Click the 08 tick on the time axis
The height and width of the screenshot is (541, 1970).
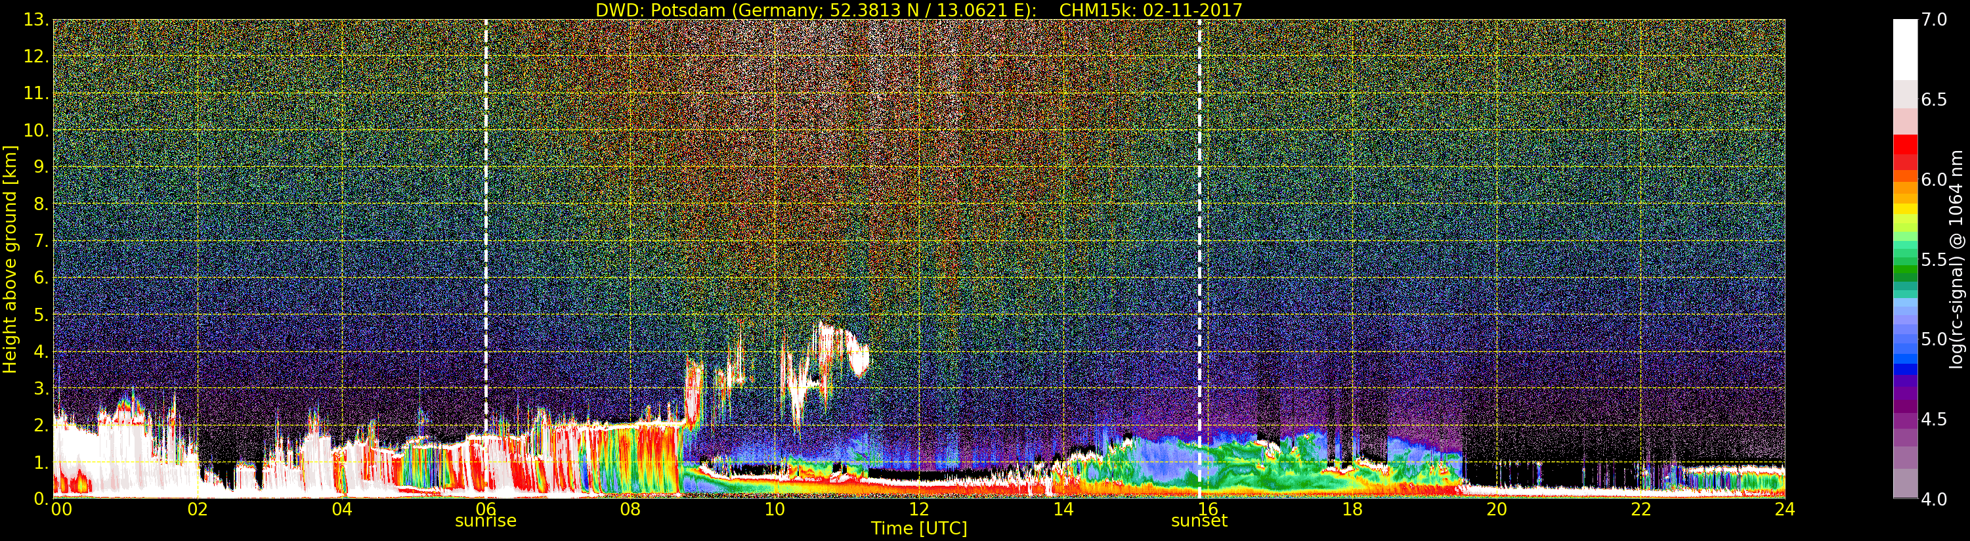click(x=630, y=509)
